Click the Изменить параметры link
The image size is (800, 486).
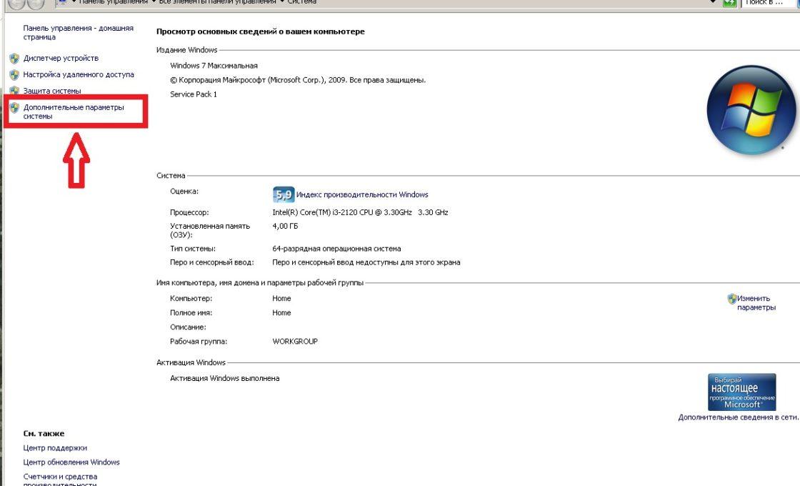(756, 303)
